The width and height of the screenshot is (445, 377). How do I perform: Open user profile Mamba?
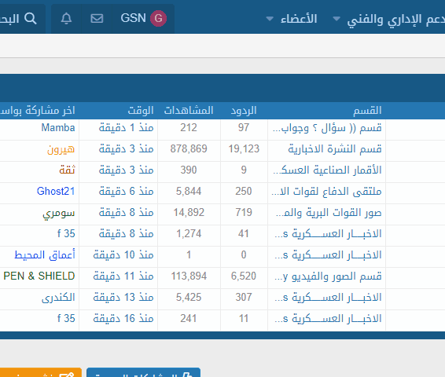[58, 128]
